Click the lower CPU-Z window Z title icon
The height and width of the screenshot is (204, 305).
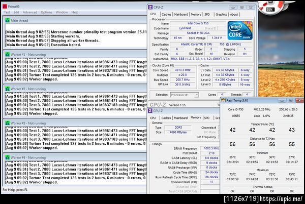tap(150, 111)
